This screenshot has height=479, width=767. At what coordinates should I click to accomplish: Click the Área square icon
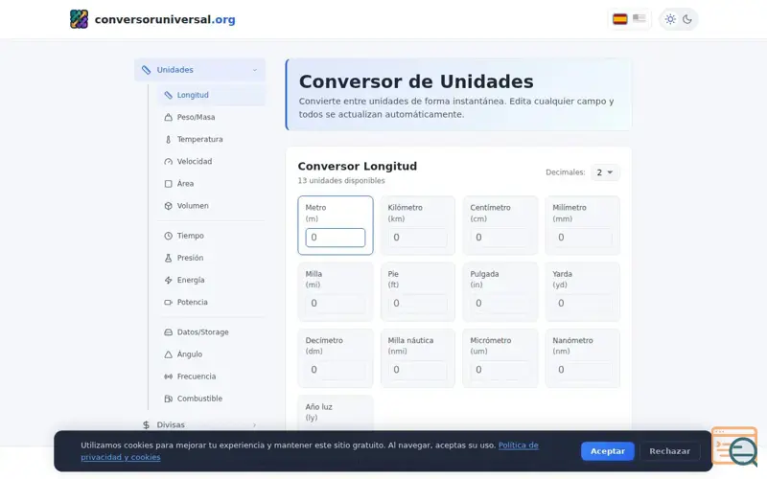pos(169,184)
